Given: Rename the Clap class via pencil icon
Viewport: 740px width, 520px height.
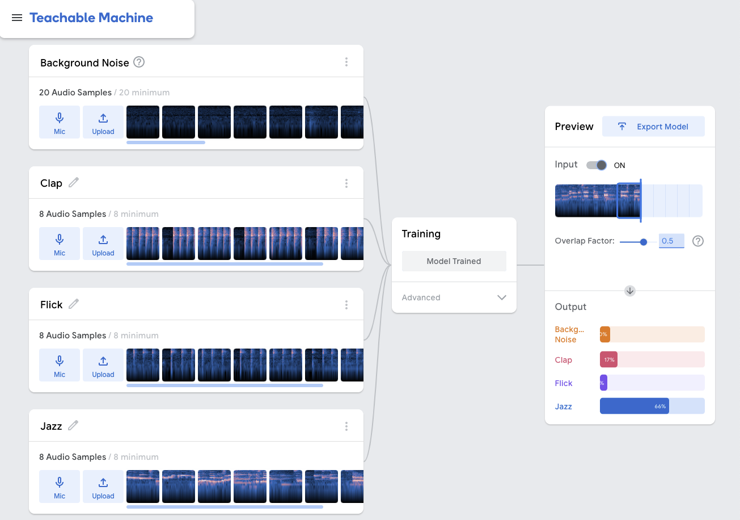Looking at the screenshot, I should [74, 183].
